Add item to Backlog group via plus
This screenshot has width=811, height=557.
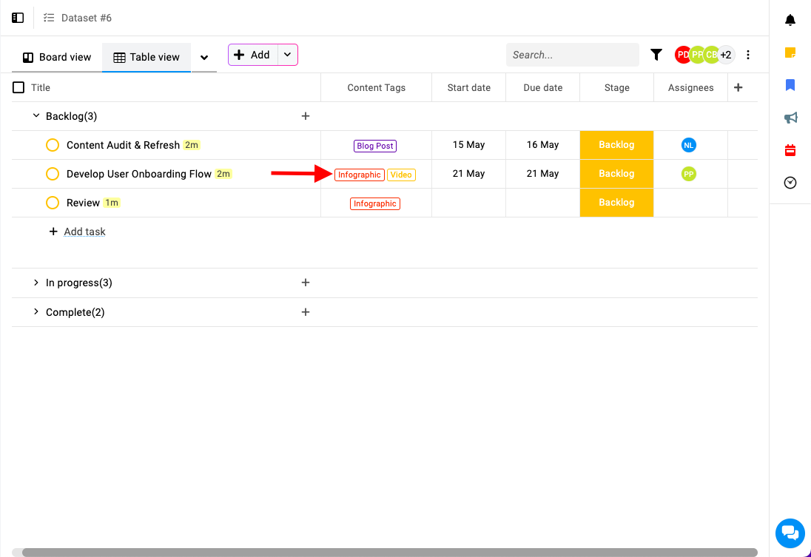tap(305, 116)
